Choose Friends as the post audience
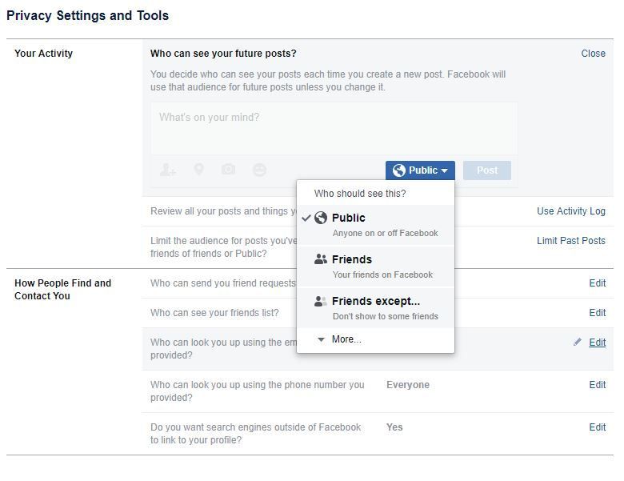This screenshot has height=481, width=624. pyautogui.click(x=376, y=267)
